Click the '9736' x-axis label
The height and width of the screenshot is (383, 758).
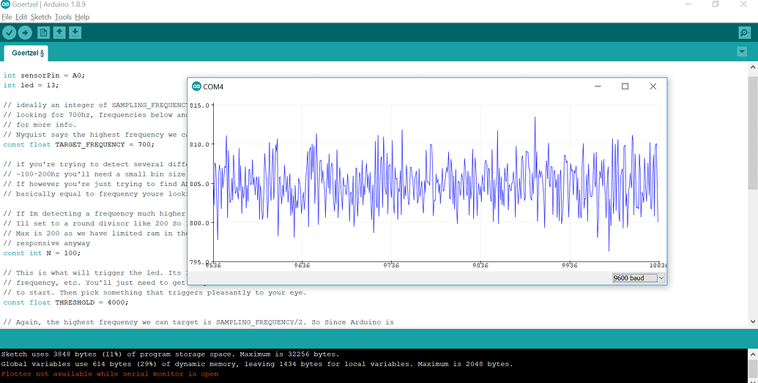tap(390, 265)
